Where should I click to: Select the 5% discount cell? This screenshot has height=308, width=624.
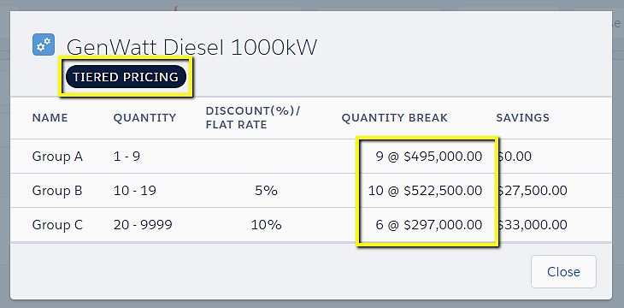(x=266, y=191)
